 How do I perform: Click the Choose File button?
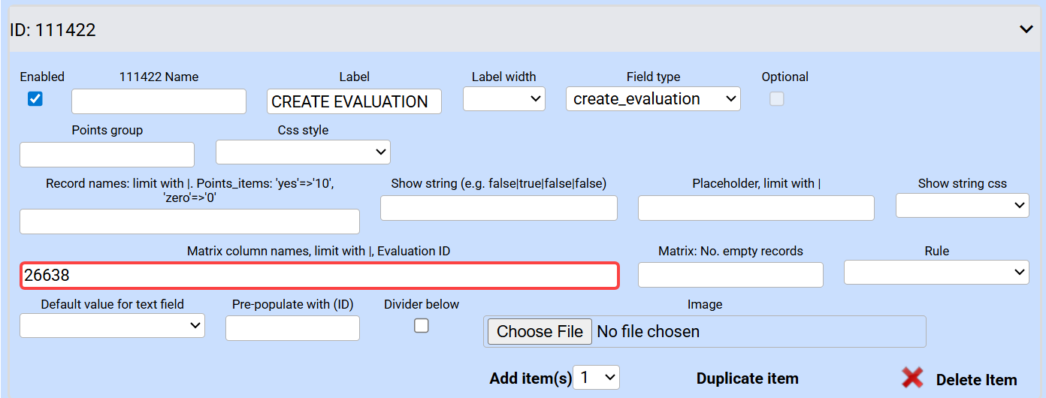click(x=540, y=331)
